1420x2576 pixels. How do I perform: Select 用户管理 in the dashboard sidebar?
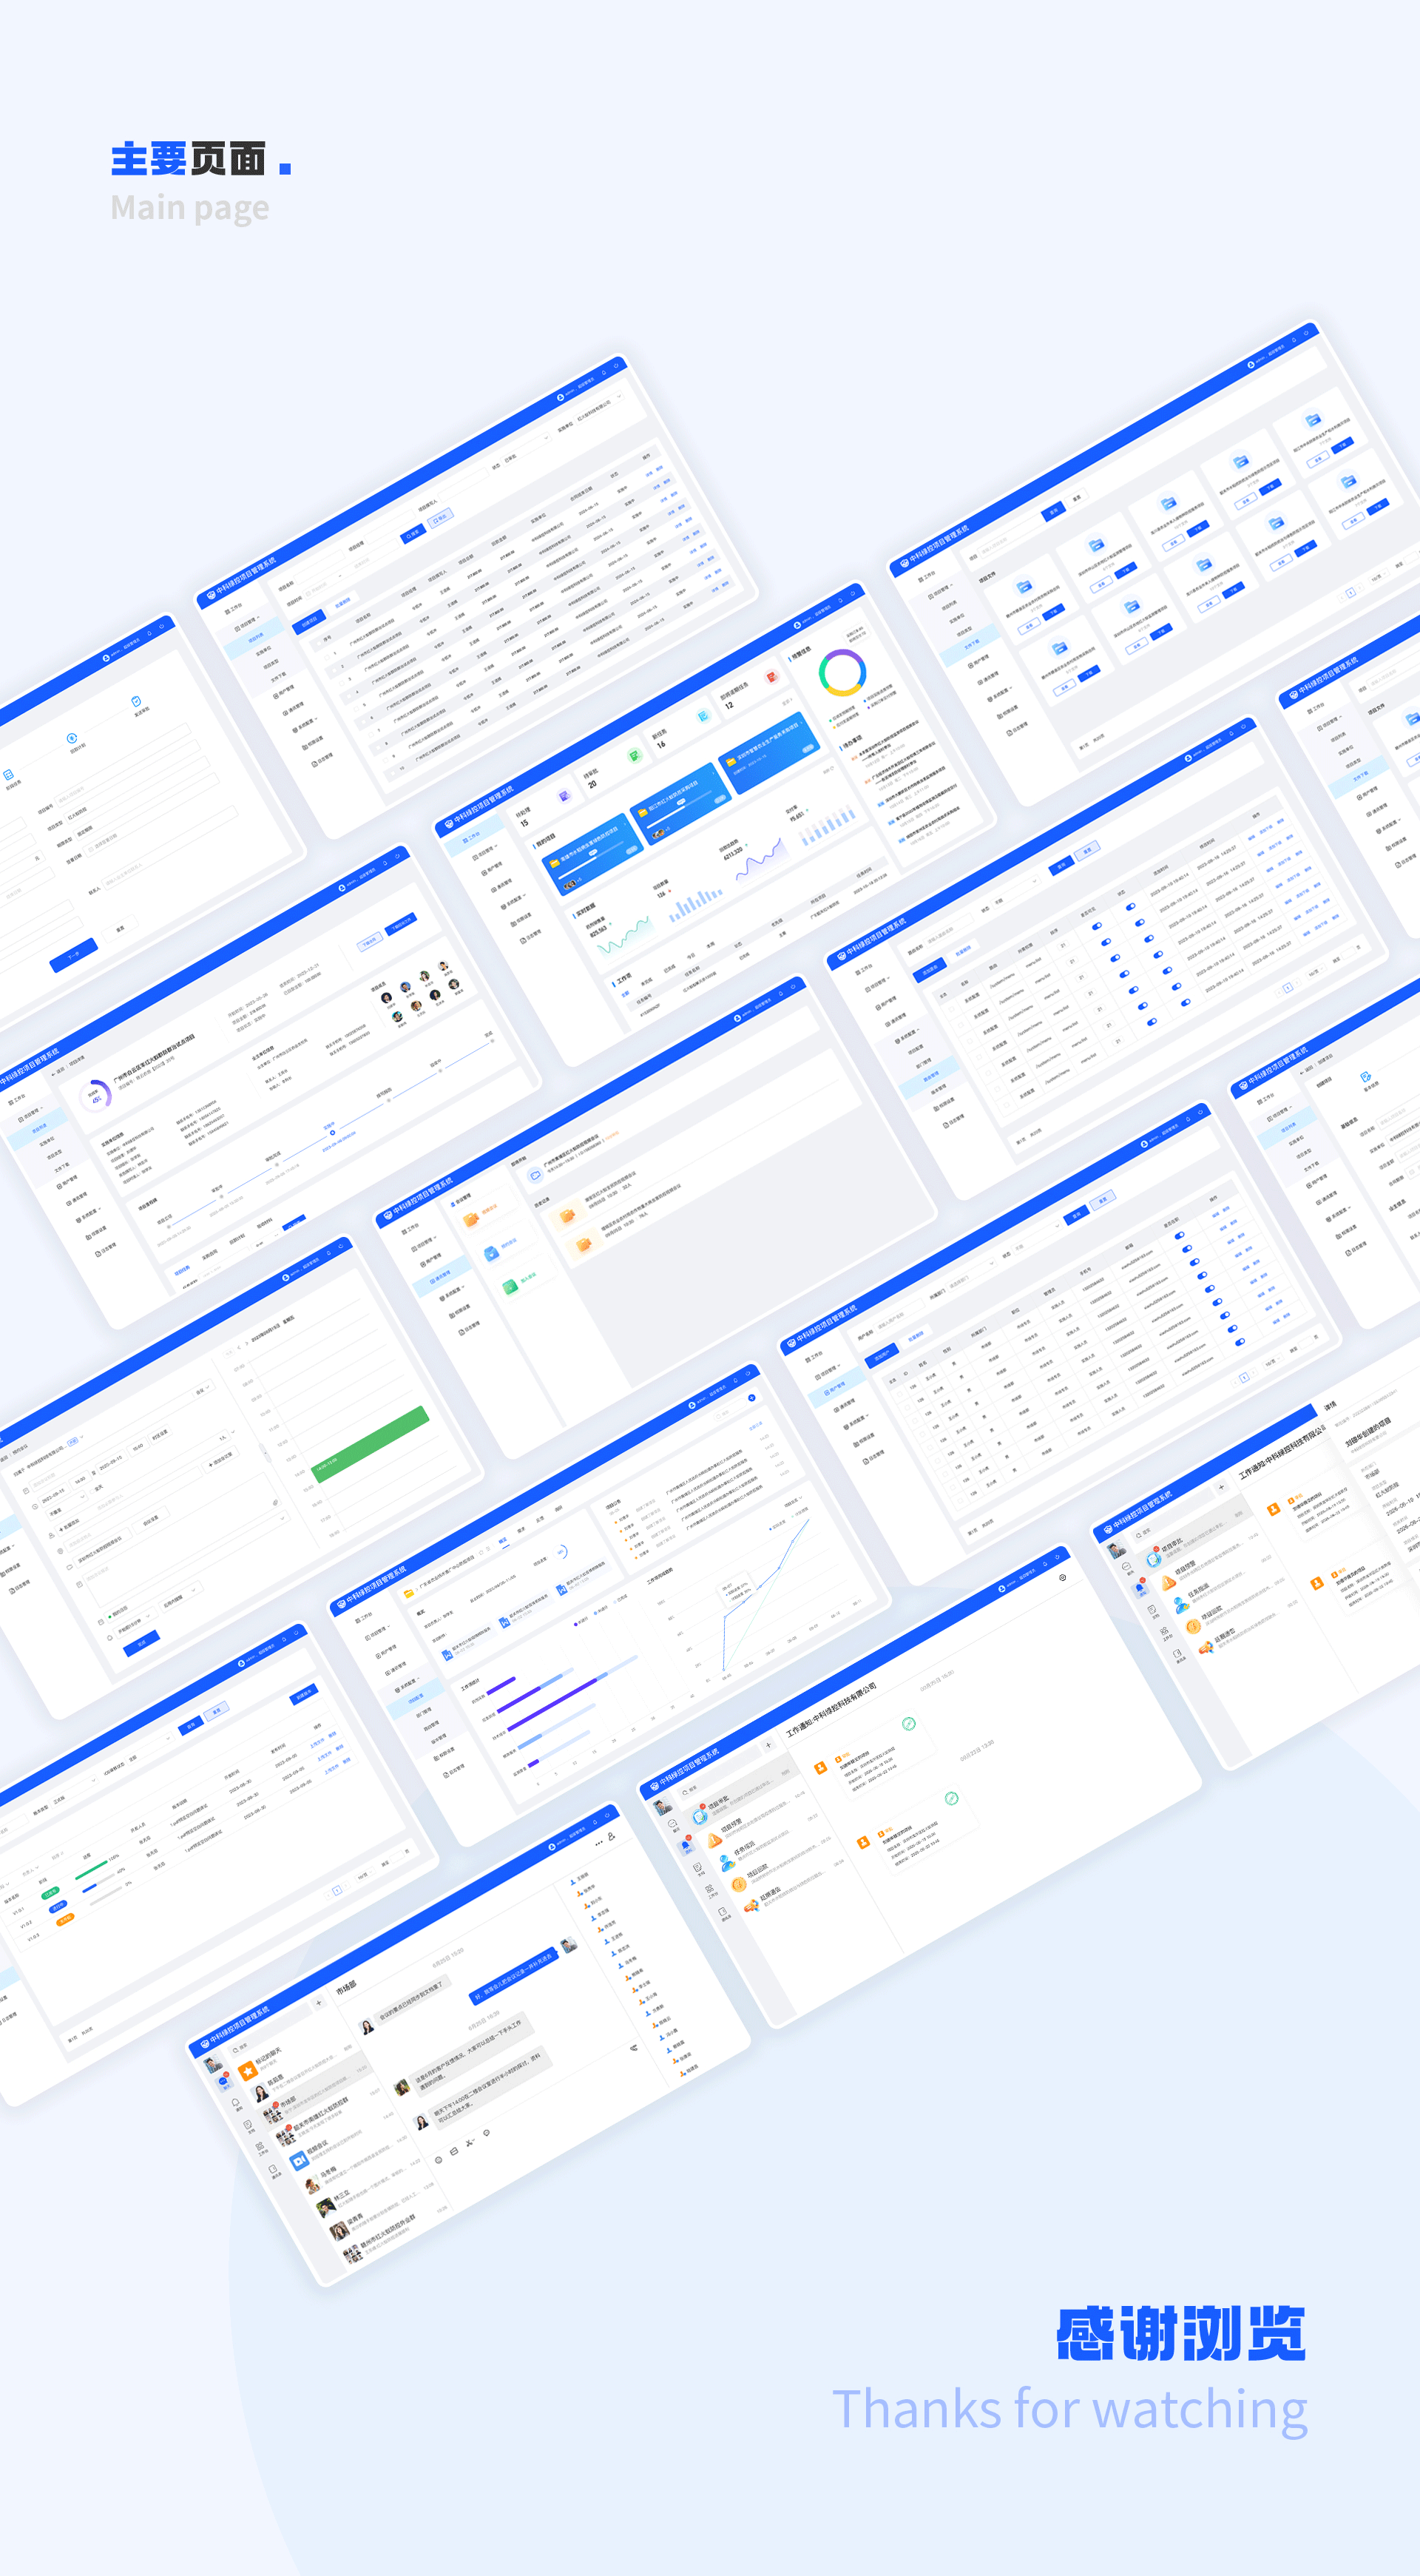[493, 869]
